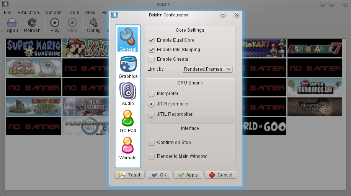Uncheck Enable Dual Core
The width and height of the screenshot is (351, 196).
pyautogui.click(x=152, y=40)
